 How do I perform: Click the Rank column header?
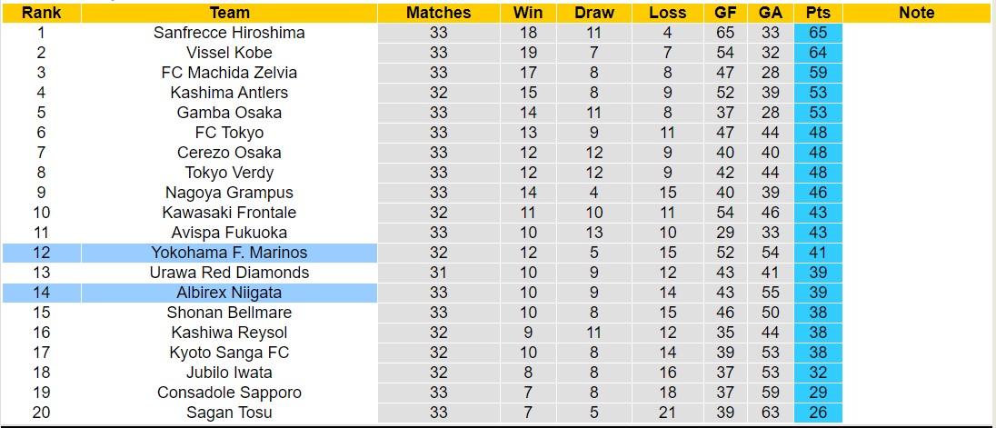coord(41,13)
